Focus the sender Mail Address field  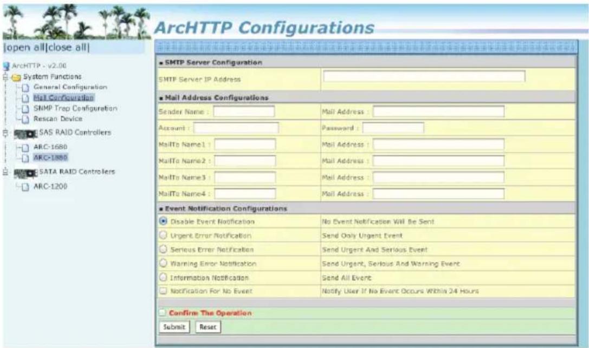click(438, 111)
